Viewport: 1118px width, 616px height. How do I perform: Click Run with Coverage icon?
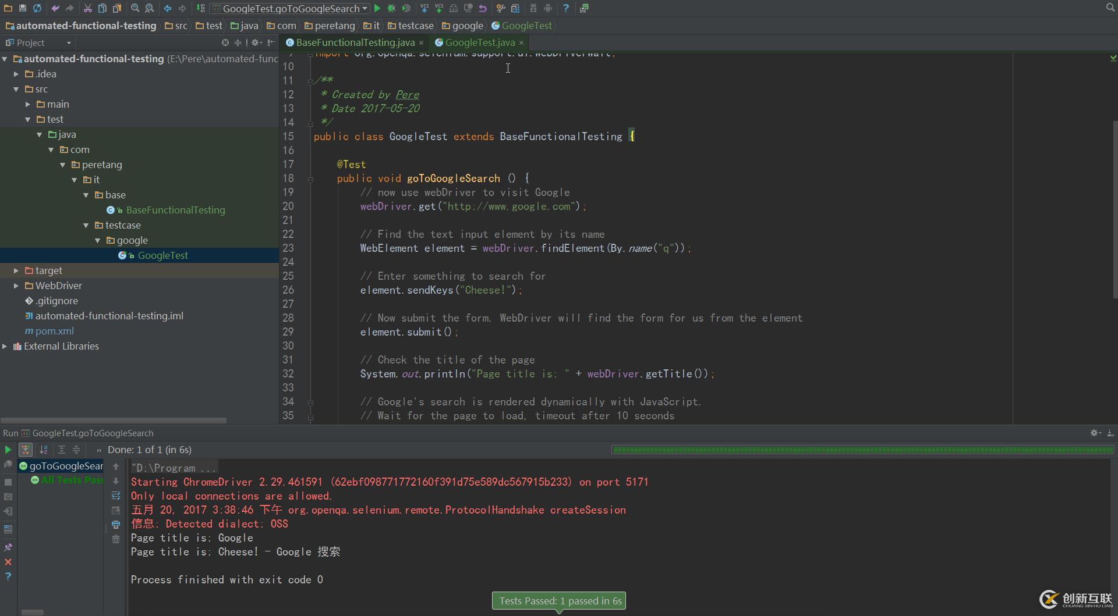click(x=406, y=8)
